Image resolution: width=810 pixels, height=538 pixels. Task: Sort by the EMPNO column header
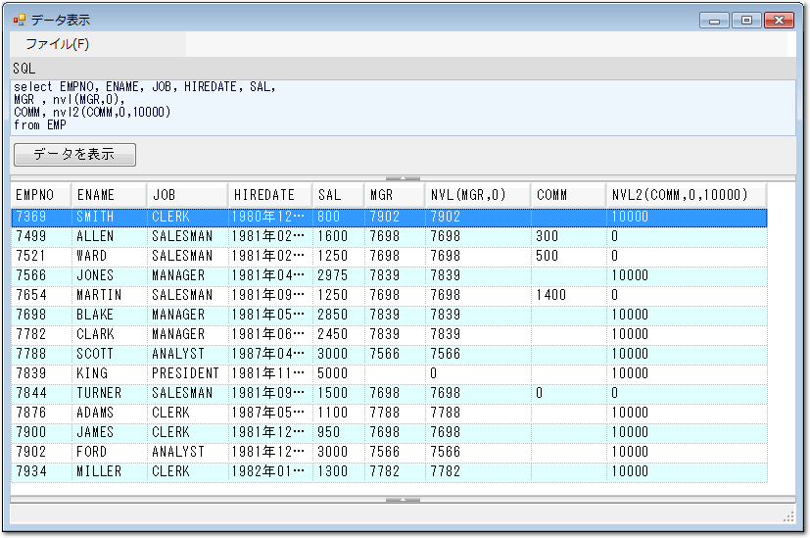point(41,195)
